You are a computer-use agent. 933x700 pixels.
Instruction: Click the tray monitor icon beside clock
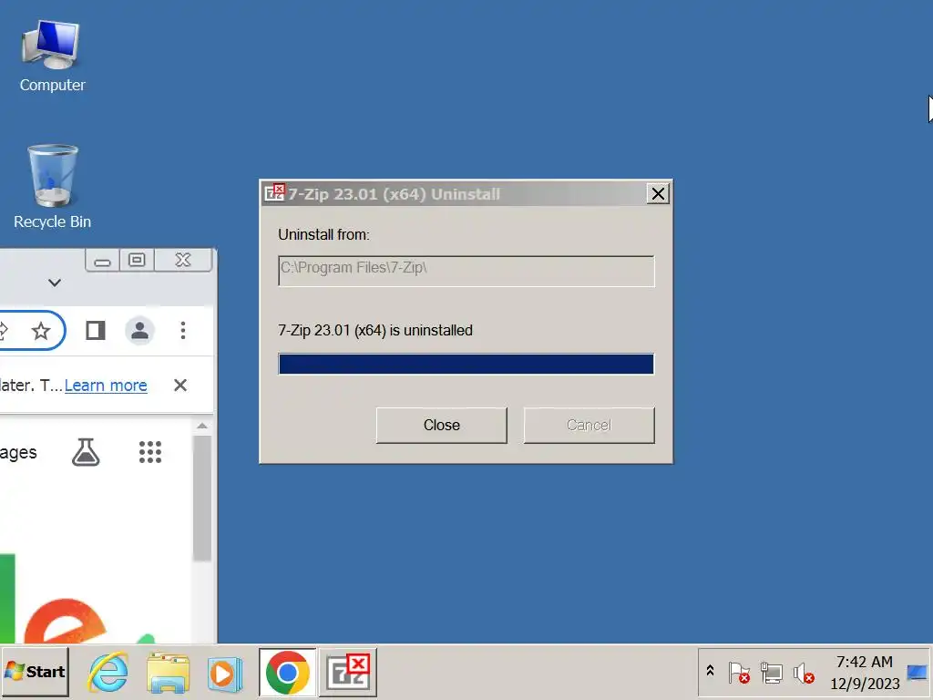pyautogui.click(x=917, y=673)
